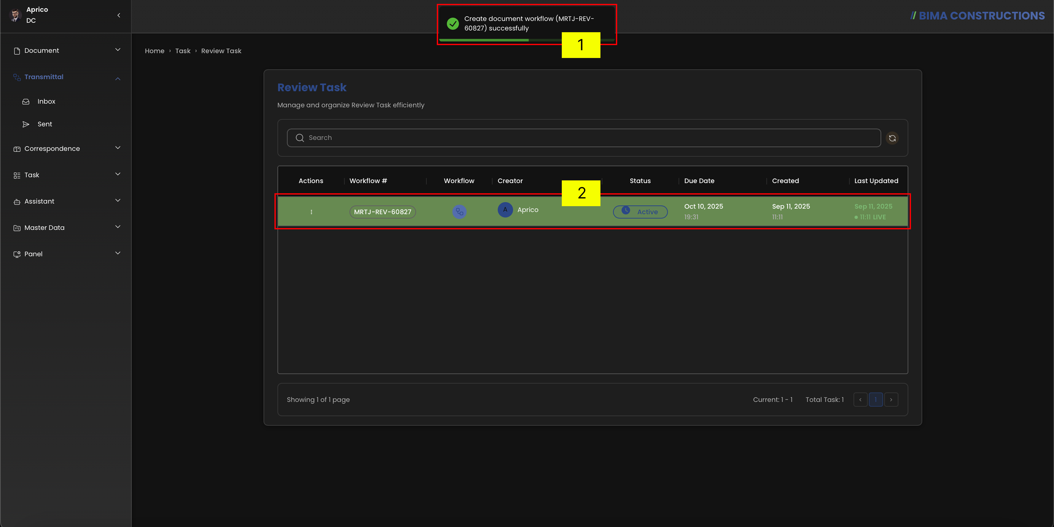Select the Master Data menu label

(44, 228)
